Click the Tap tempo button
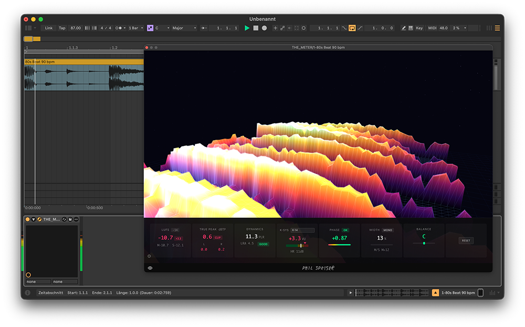This screenshot has width=525, height=327. coord(62,28)
